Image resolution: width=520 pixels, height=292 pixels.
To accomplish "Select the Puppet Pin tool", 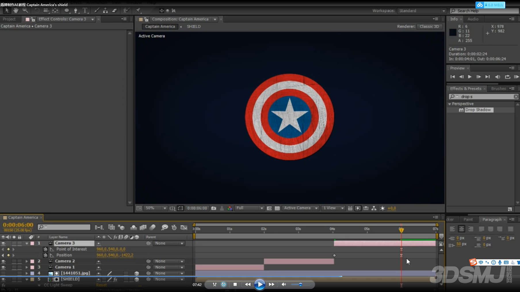I will coord(138,11).
